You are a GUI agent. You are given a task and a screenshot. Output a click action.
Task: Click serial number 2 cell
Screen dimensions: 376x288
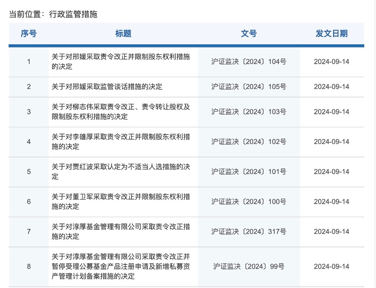(29, 87)
